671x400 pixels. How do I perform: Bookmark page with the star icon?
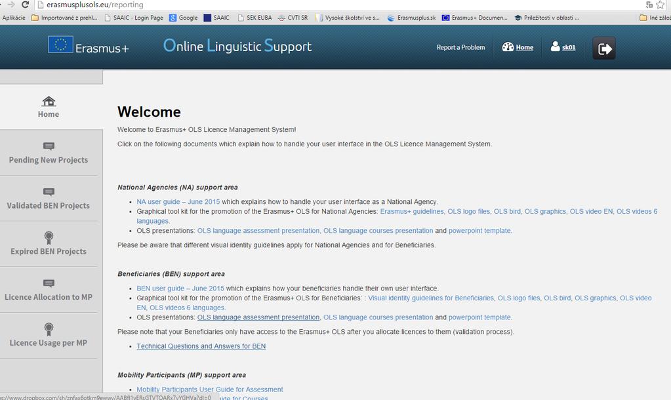[x=661, y=5]
